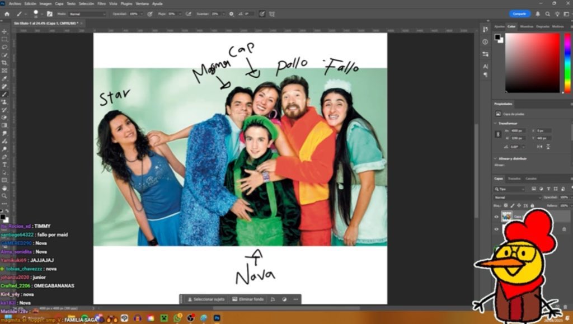Collapse the Alinear y distribuir section
Viewport: 573px width, 324px height.
pos(496,158)
